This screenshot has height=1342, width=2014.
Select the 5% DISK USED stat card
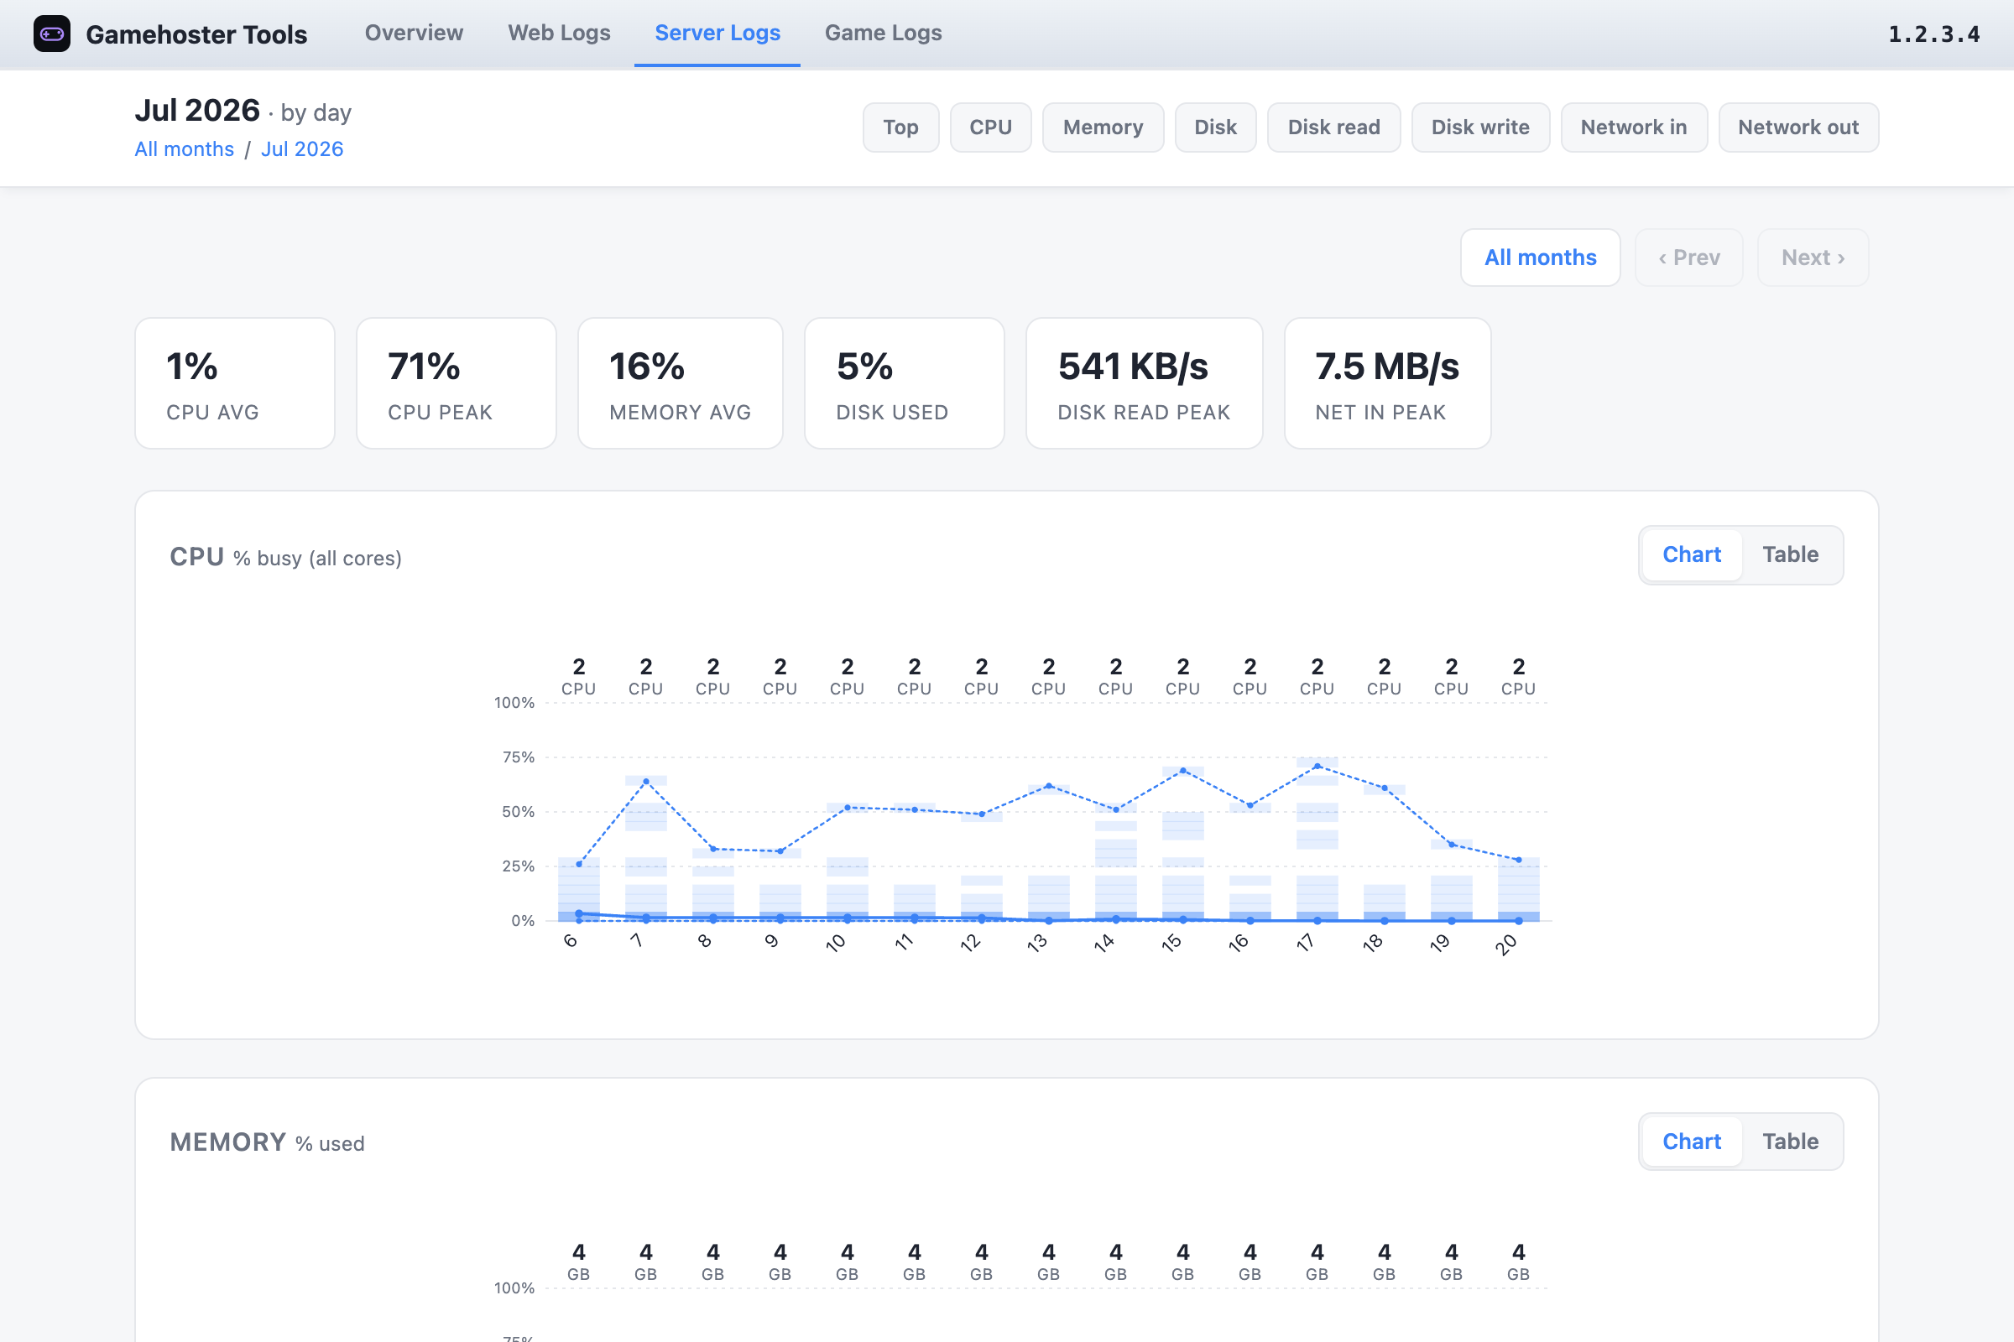click(905, 383)
